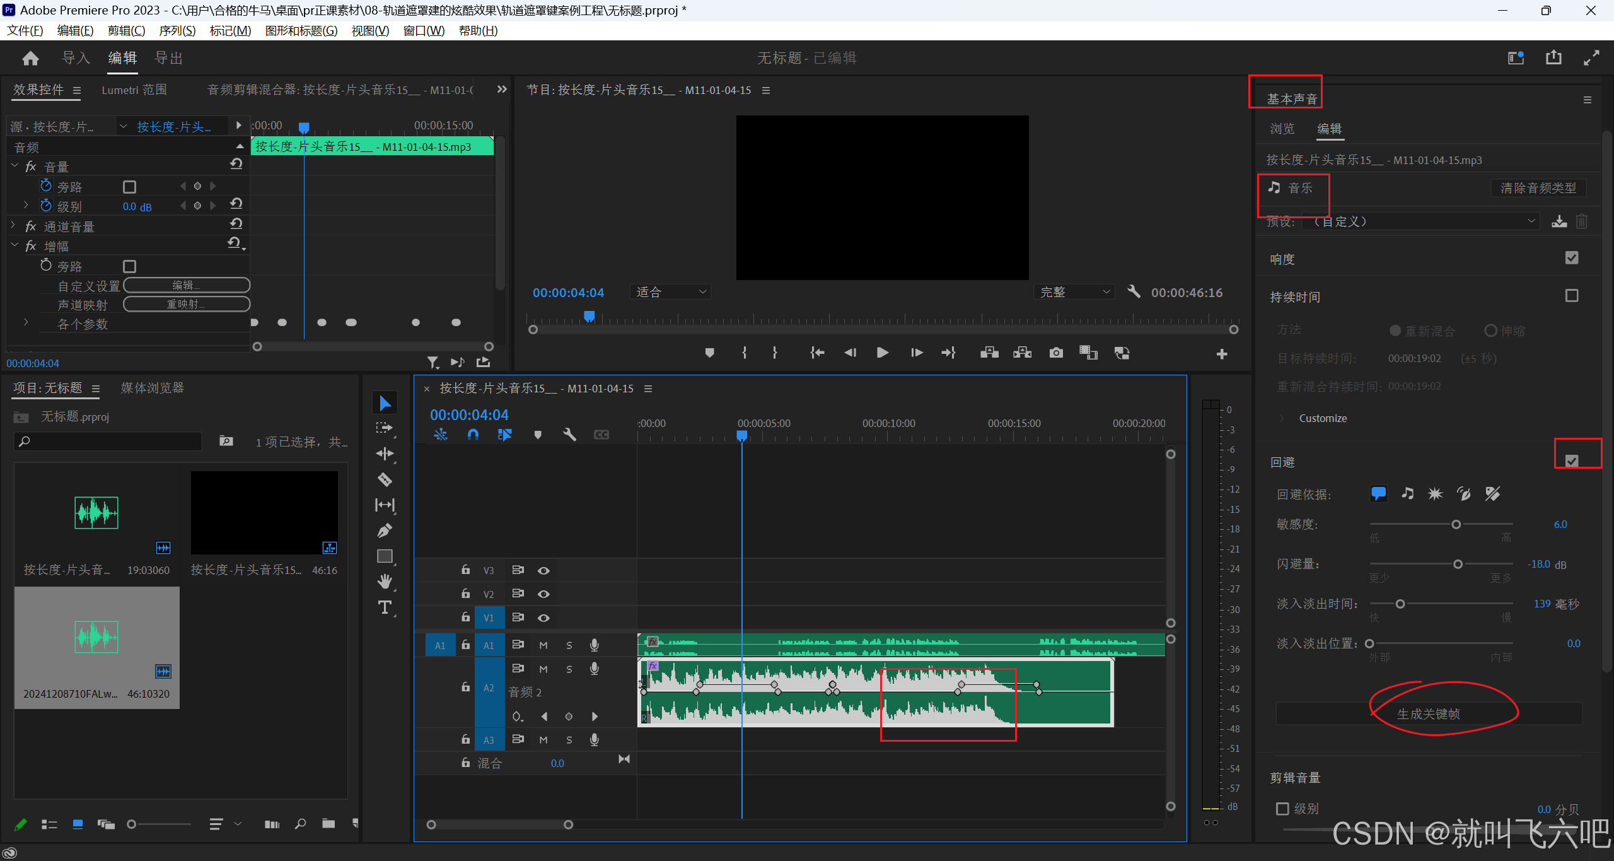Viewport: 1614px width, 861px height.
Task: Click the Home icon
Action: [30, 59]
